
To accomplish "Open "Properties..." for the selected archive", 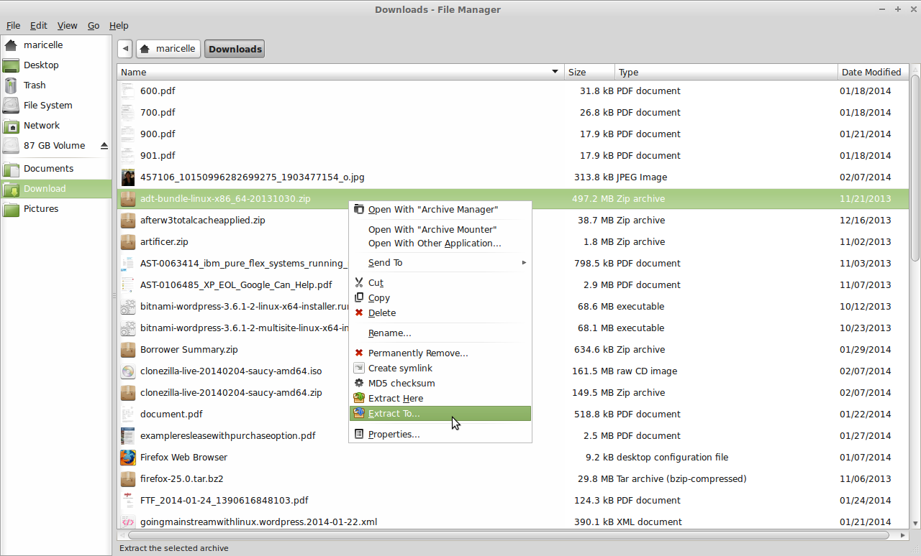I will click(394, 434).
